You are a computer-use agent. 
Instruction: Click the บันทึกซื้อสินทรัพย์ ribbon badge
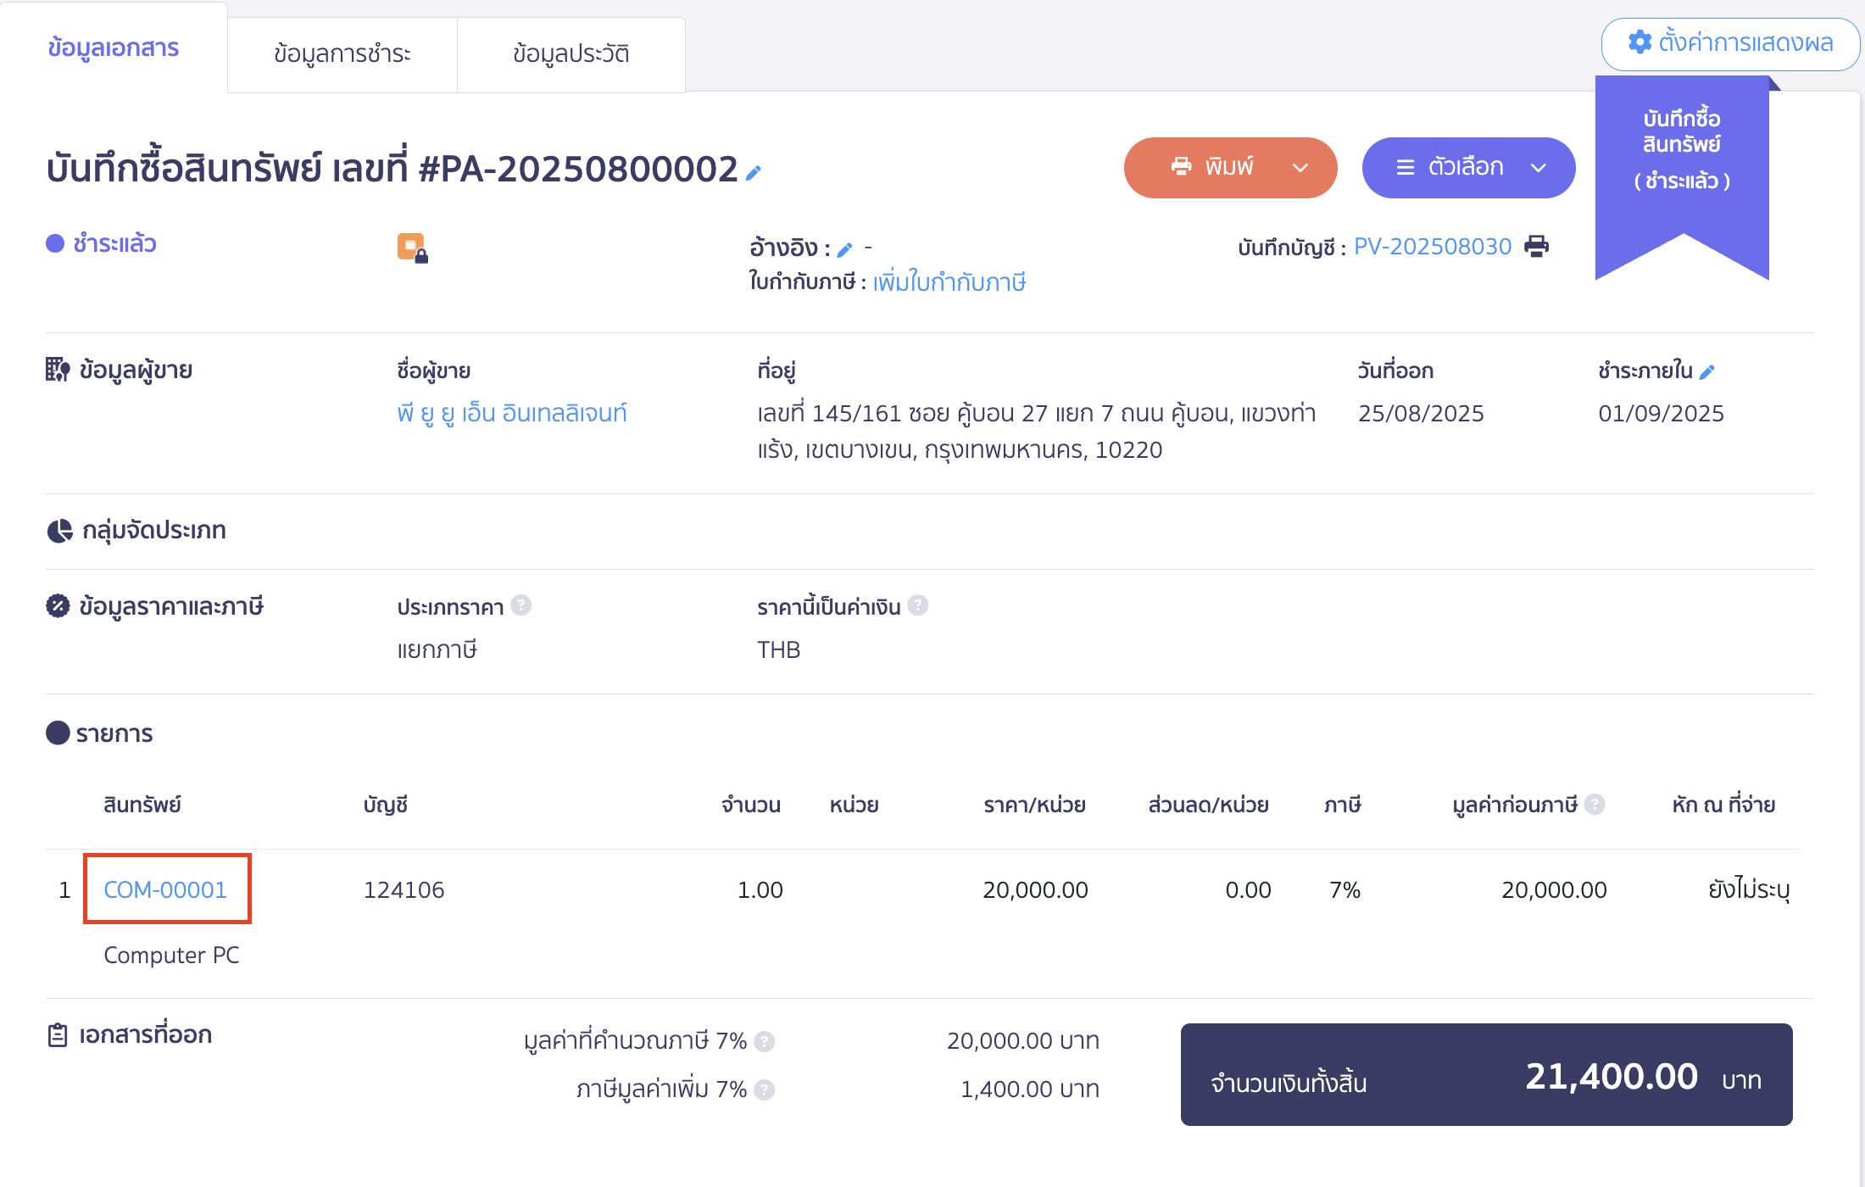click(1682, 177)
